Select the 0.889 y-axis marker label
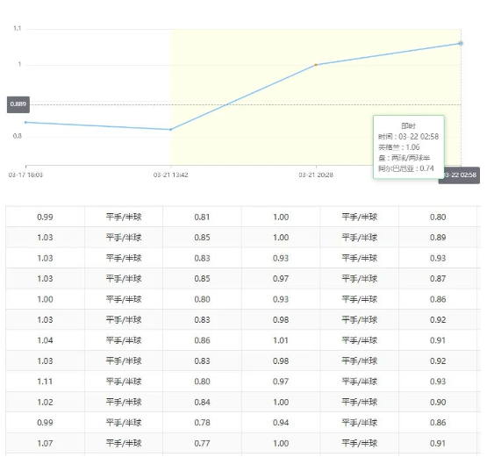This screenshot has width=494, height=464. pyautogui.click(x=18, y=104)
